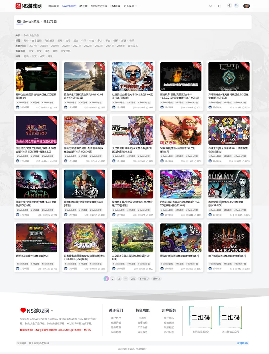The height and width of the screenshot is (354, 269).
Task: Open the 3A巨作 nav item
Action: 83,6
